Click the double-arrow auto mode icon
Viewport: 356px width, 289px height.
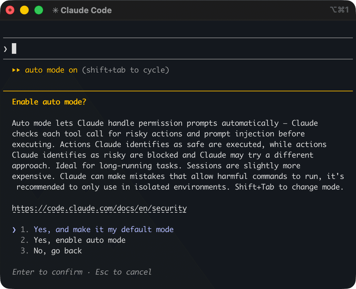click(x=16, y=70)
